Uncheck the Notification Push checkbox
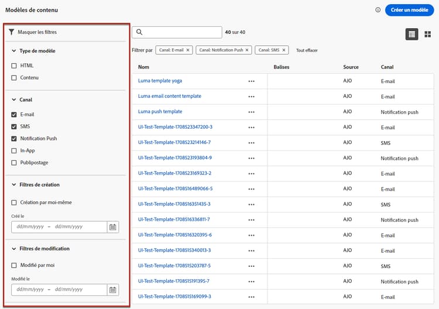The image size is (439, 309). tap(14, 139)
